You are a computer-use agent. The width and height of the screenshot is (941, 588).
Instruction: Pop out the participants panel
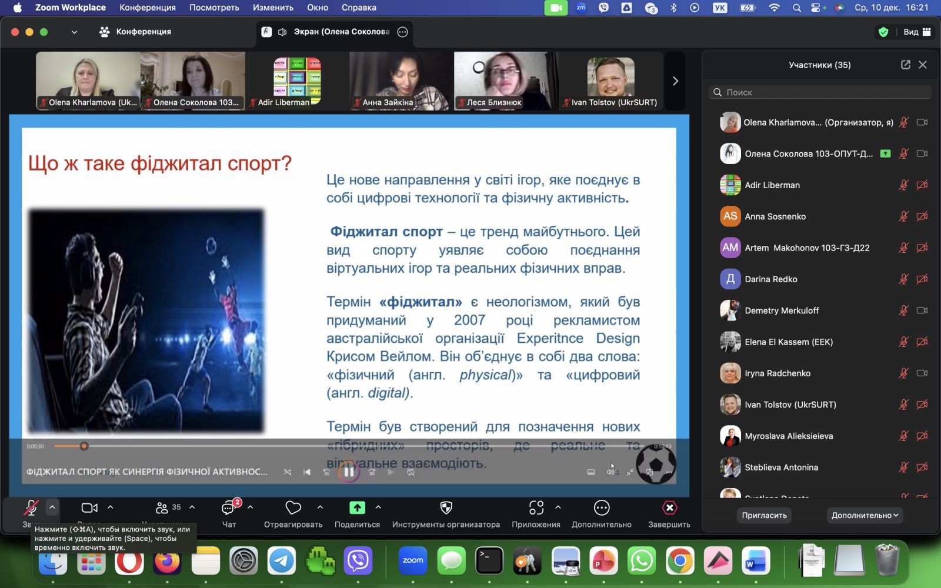click(x=906, y=65)
